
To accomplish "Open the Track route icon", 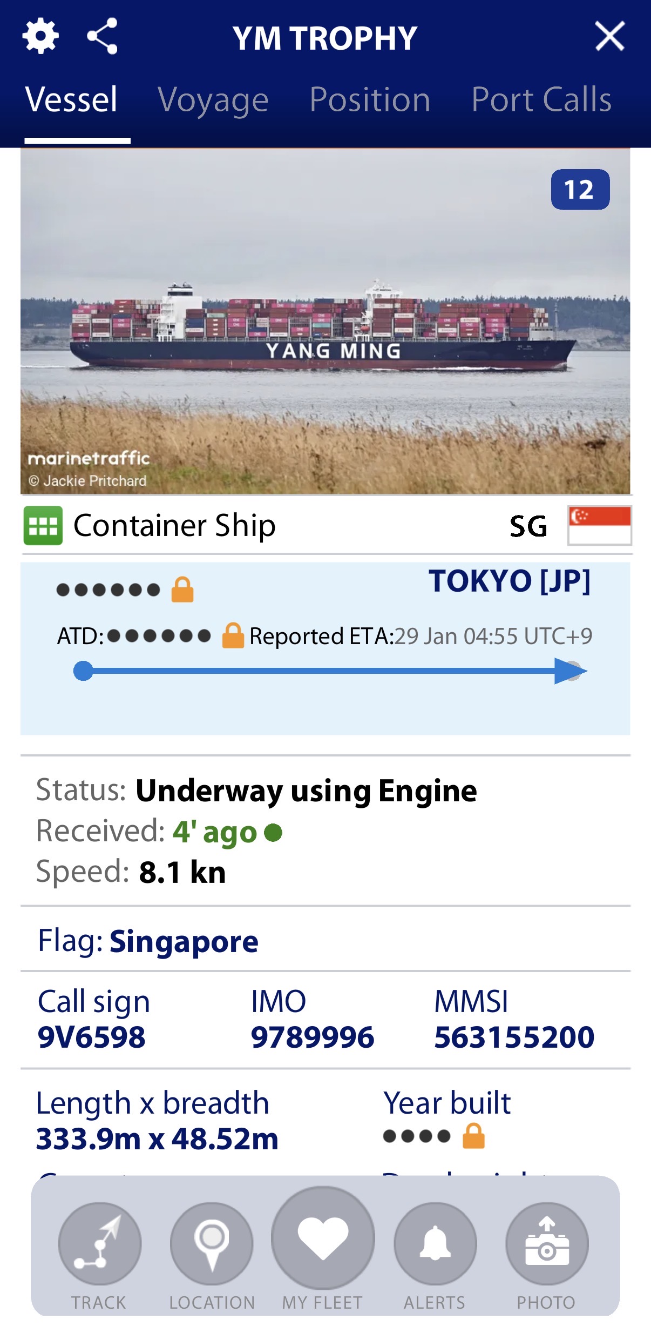I will coord(100,1243).
